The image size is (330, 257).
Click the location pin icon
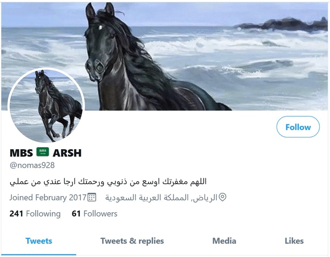coord(223,197)
